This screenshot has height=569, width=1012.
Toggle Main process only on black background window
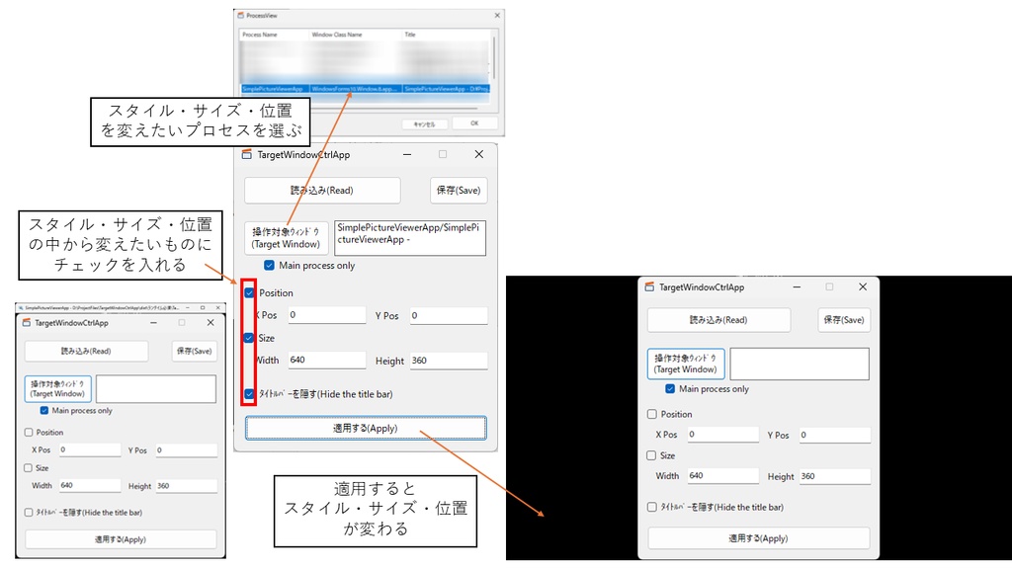pyautogui.click(x=670, y=389)
